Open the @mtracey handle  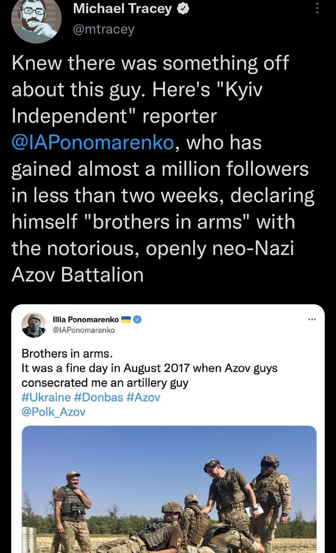pos(104,29)
